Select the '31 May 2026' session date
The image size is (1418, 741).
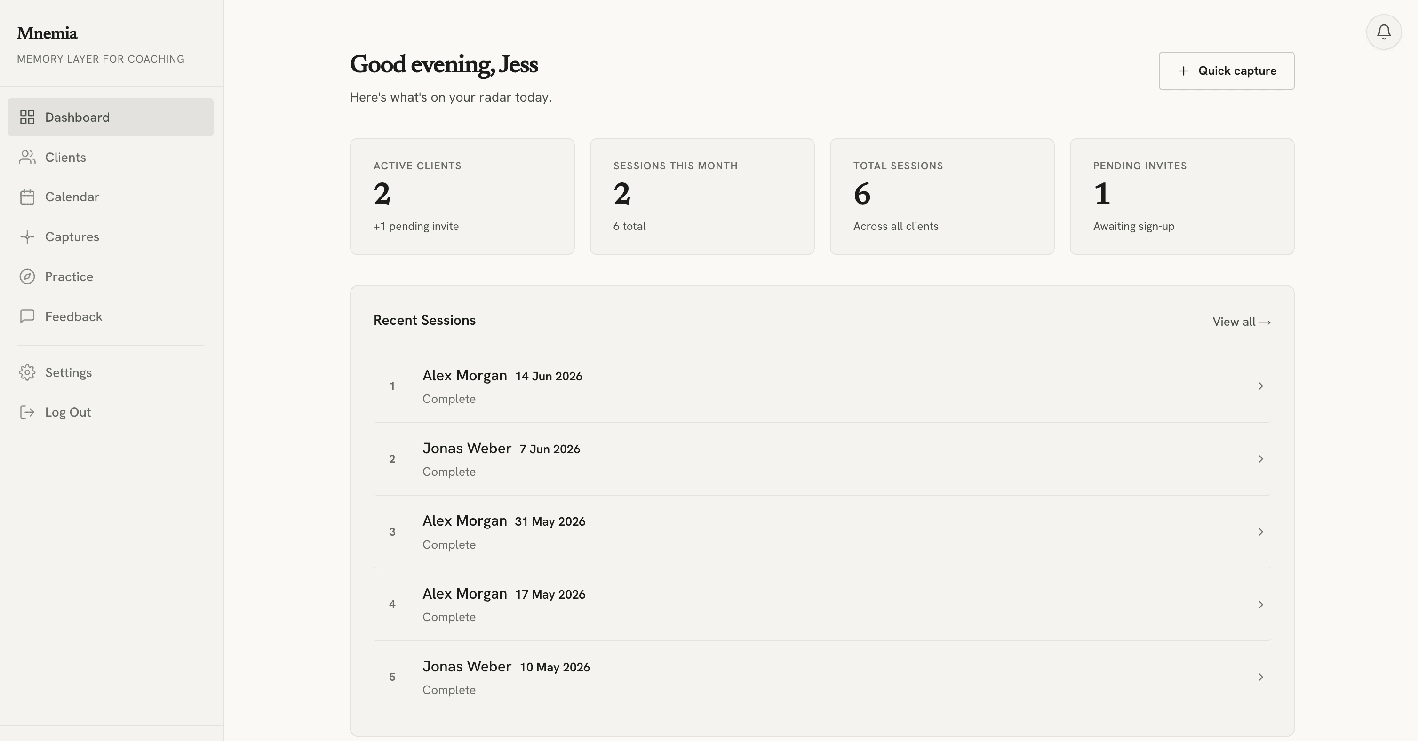550,521
